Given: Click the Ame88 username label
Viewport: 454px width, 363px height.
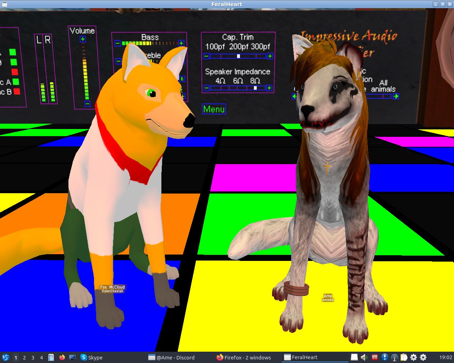Looking at the screenshot, I should point(328,300).
